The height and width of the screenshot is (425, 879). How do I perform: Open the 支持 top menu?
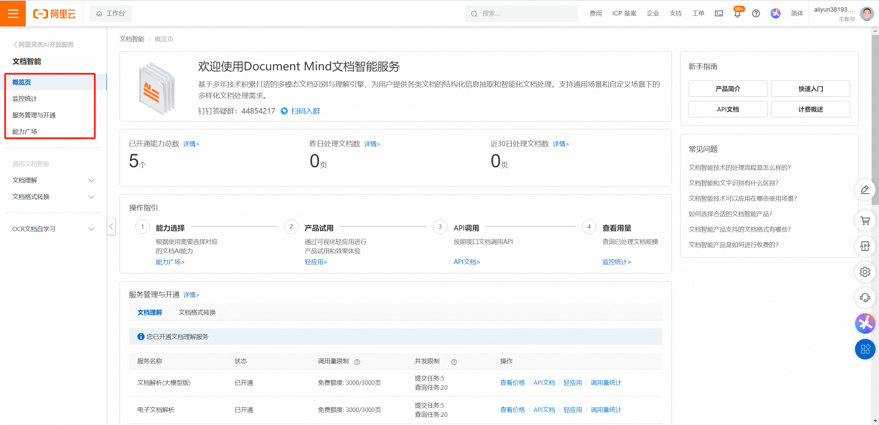coord(675,13)
